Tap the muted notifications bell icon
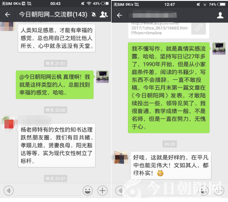Screen dimensions: 228x202 (94, 15)
